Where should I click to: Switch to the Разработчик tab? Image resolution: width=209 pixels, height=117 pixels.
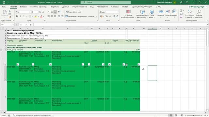102,6
